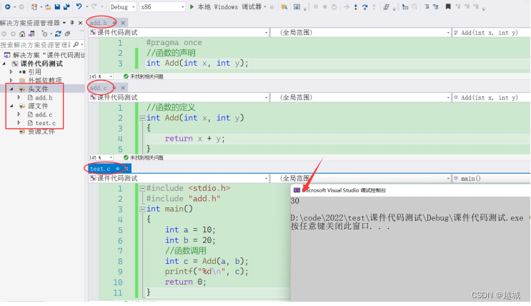Pin the add.h tab
The height and width of the screenshot is (306, 531).
[114, 23]
